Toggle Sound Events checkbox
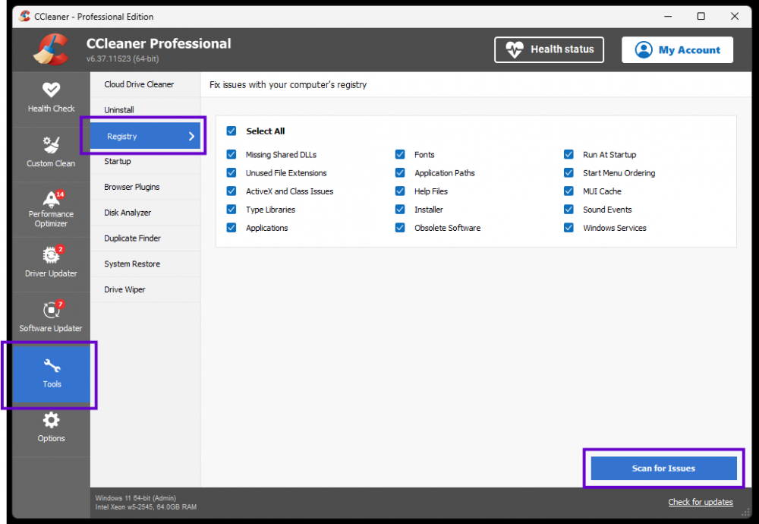 (568, 209)
